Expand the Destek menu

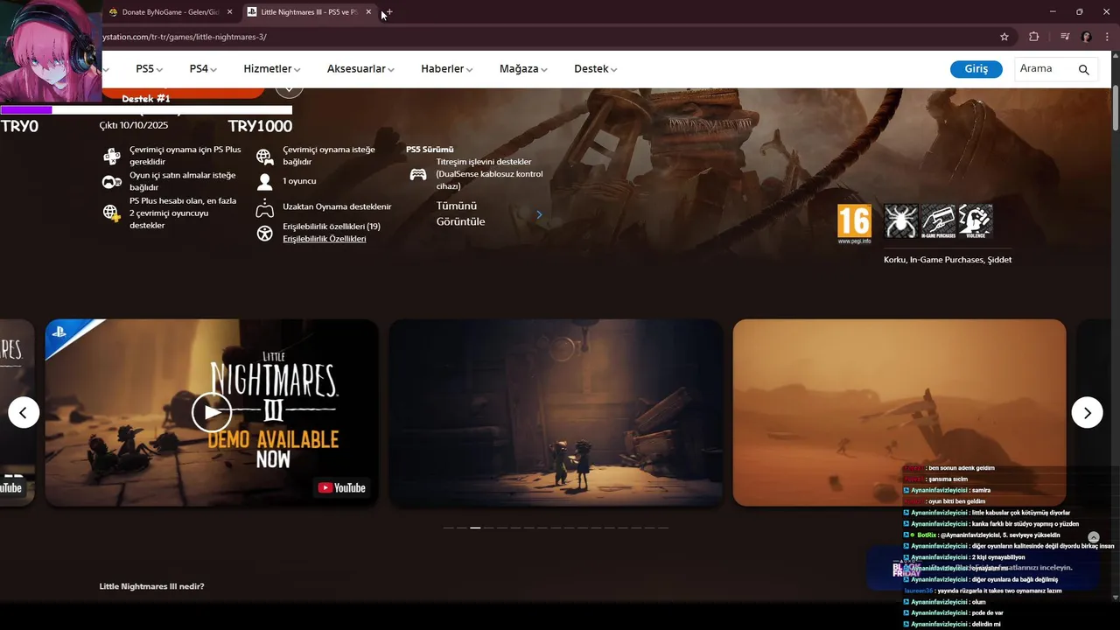pyautogui.click(x=596, y=69)
